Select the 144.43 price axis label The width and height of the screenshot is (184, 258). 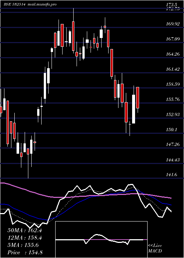(173, 160)
